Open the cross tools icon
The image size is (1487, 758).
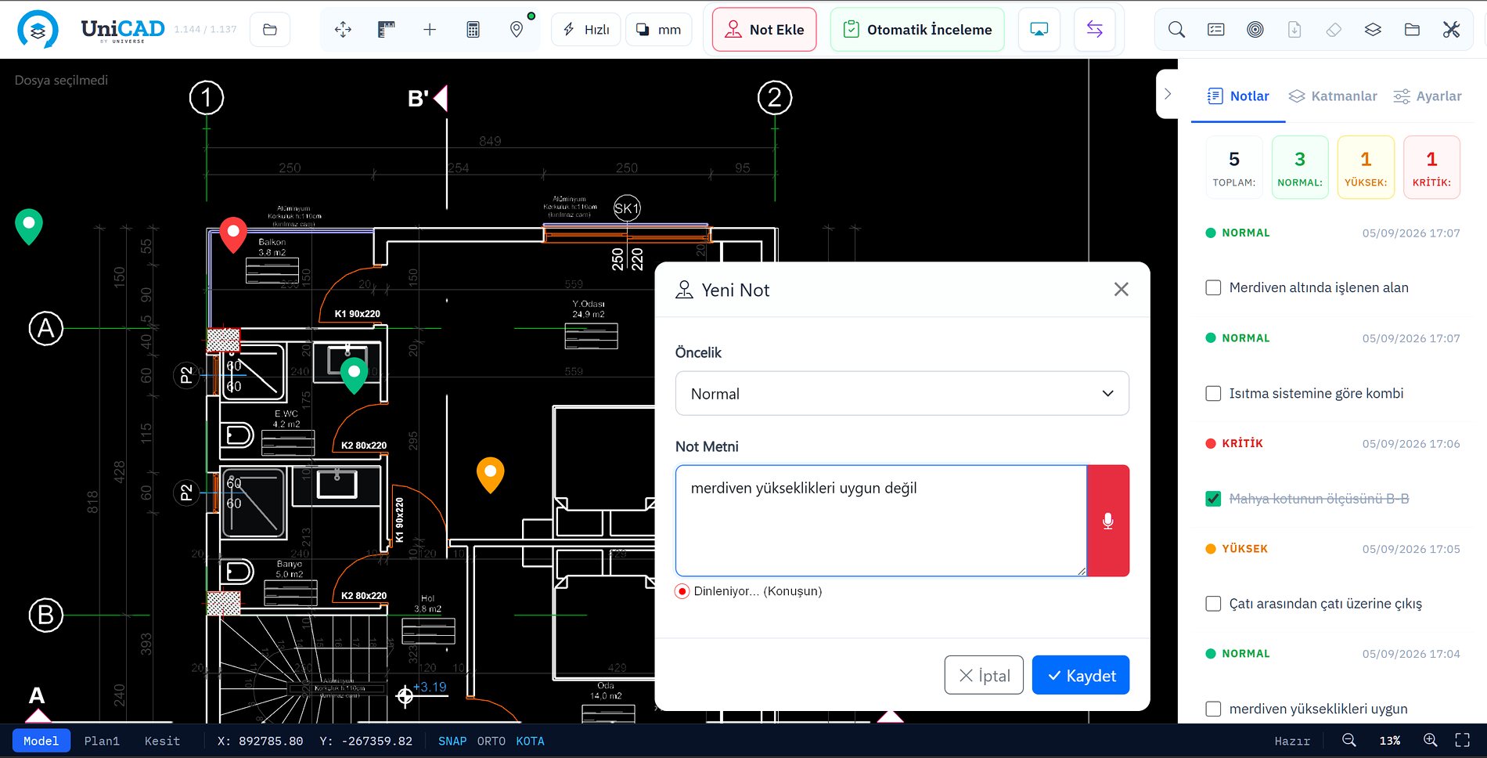(1452, 30)
